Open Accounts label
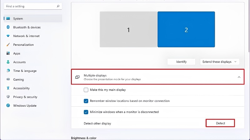The image size is (250, 140). tap(19, 62)
